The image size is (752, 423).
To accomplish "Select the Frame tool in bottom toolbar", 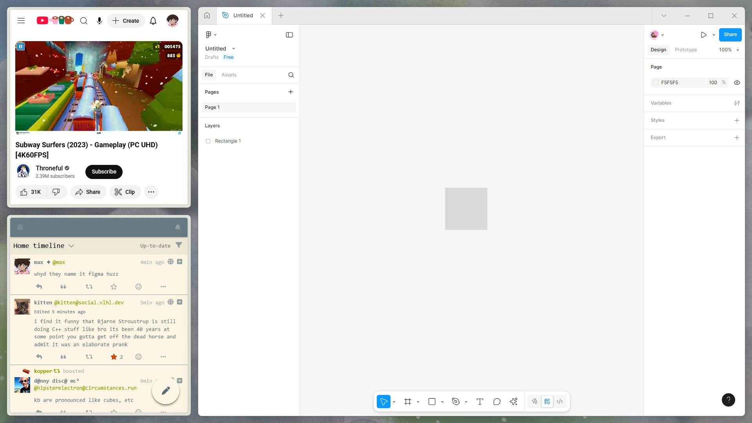I will point(408,401).
